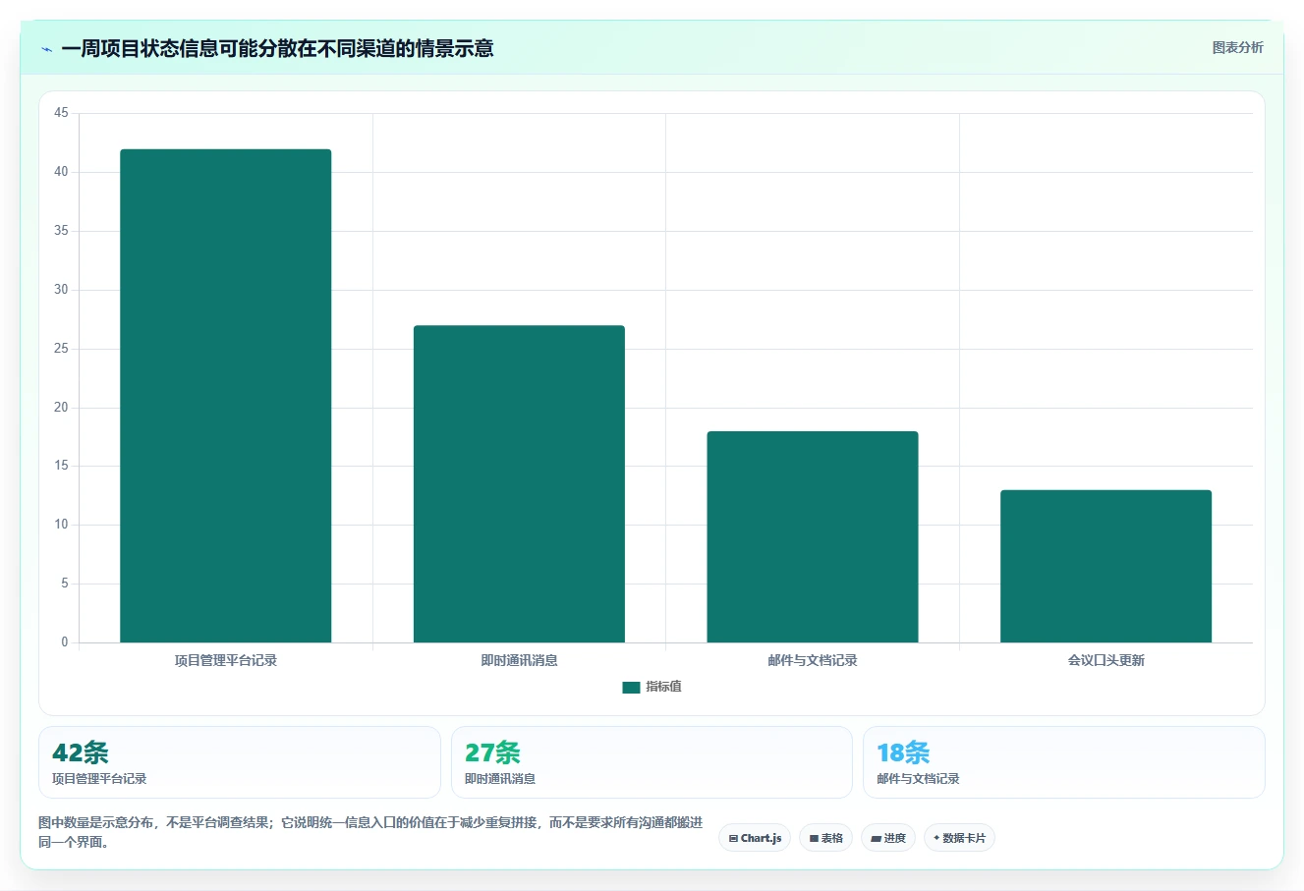Open the 27条 stat card
The width and height of the screenshot is (1304, 891).
(652, 762)
